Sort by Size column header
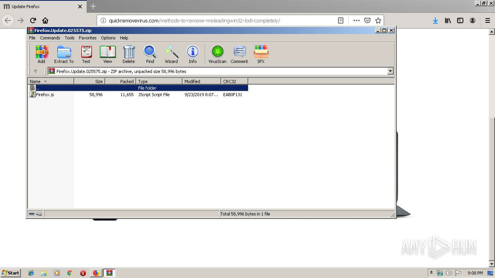This screenshot has height=278, width=495. (89, 81)
